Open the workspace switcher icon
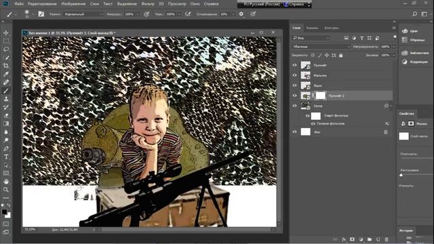The width and height of the screenshot is (434, 244). point(424,14)
